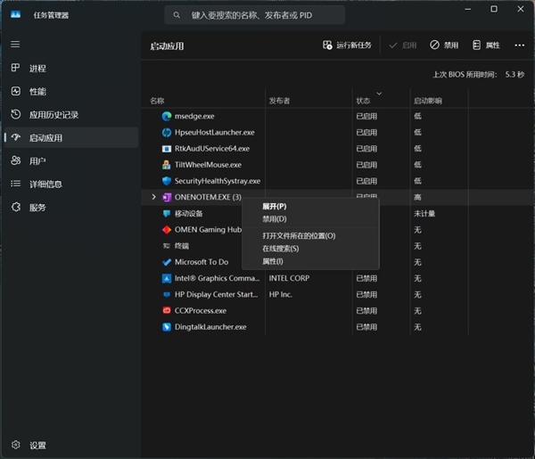Open the 详细信息 (Details) page
This screenshot has height=459, width=535.
pyautogui.click(x=45, y=184)
